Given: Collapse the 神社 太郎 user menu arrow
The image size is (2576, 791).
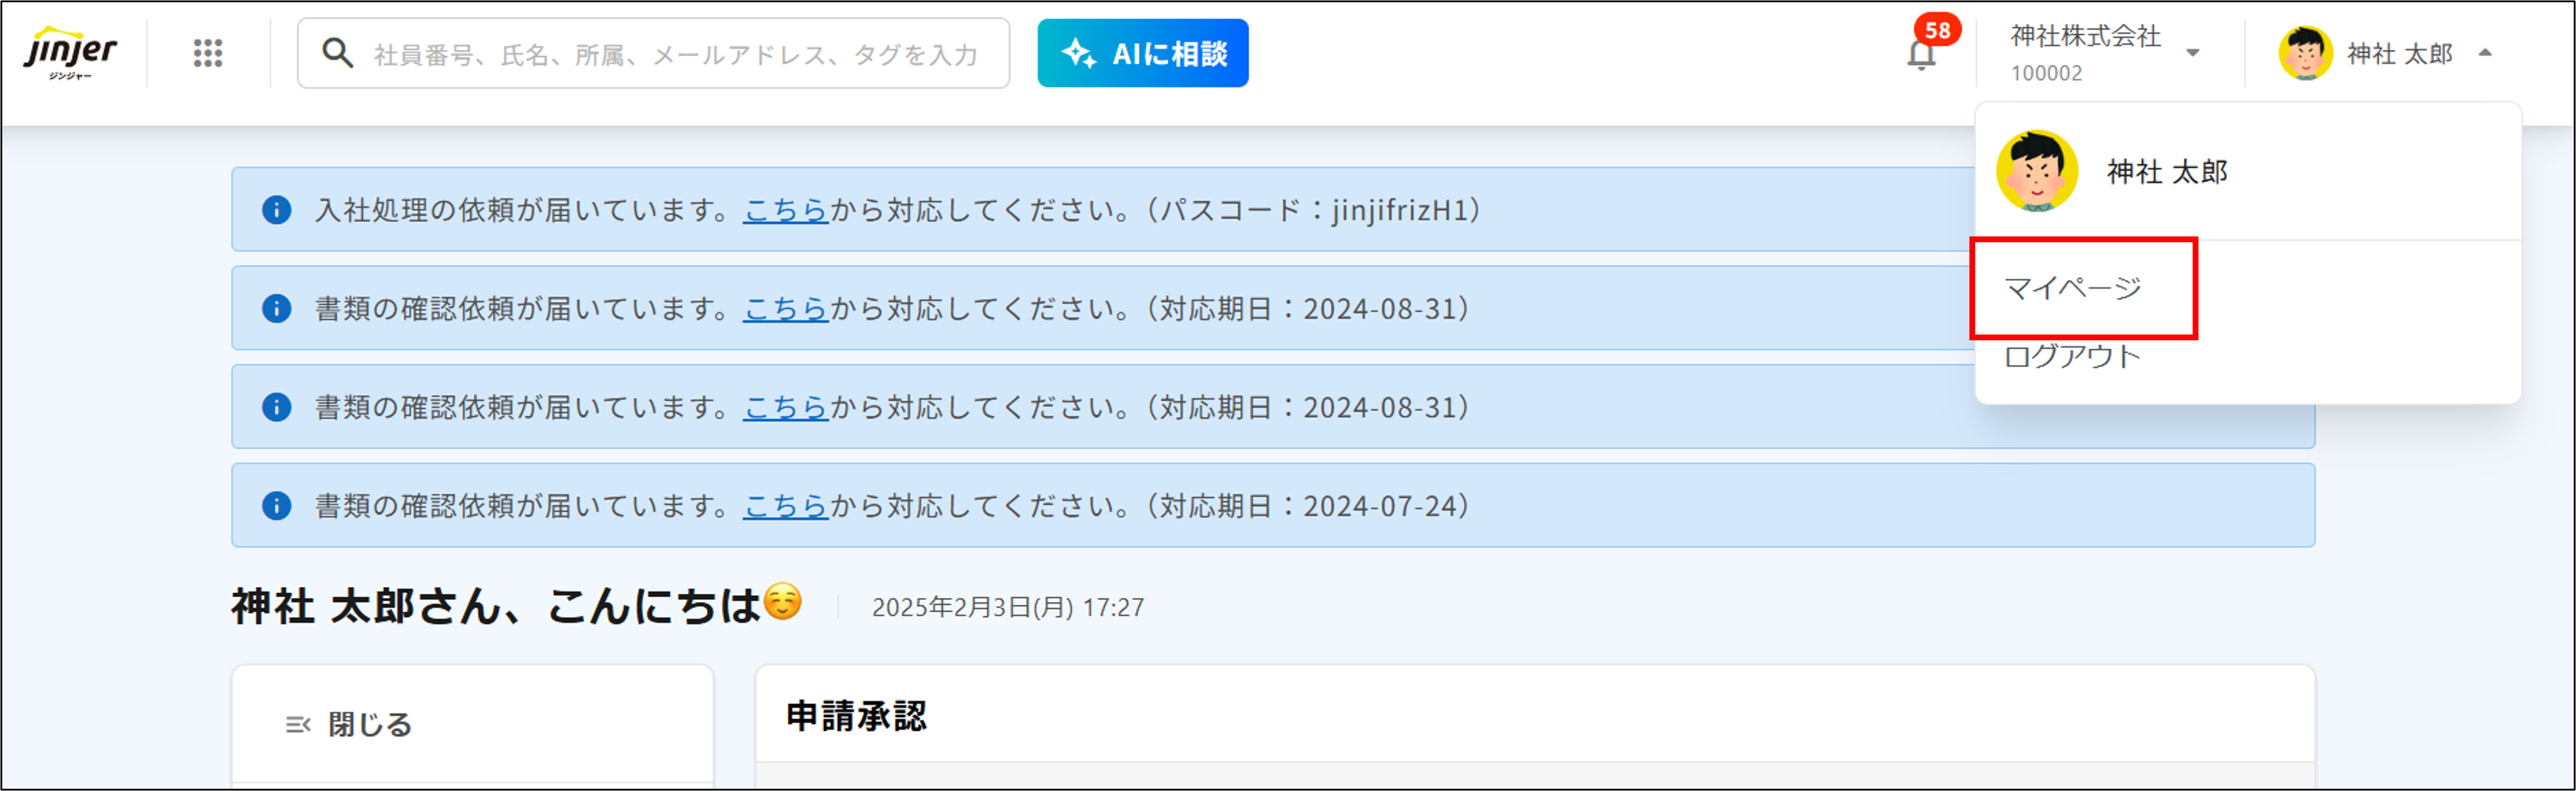Looking at the screenshot, I should pos(2485,53).
